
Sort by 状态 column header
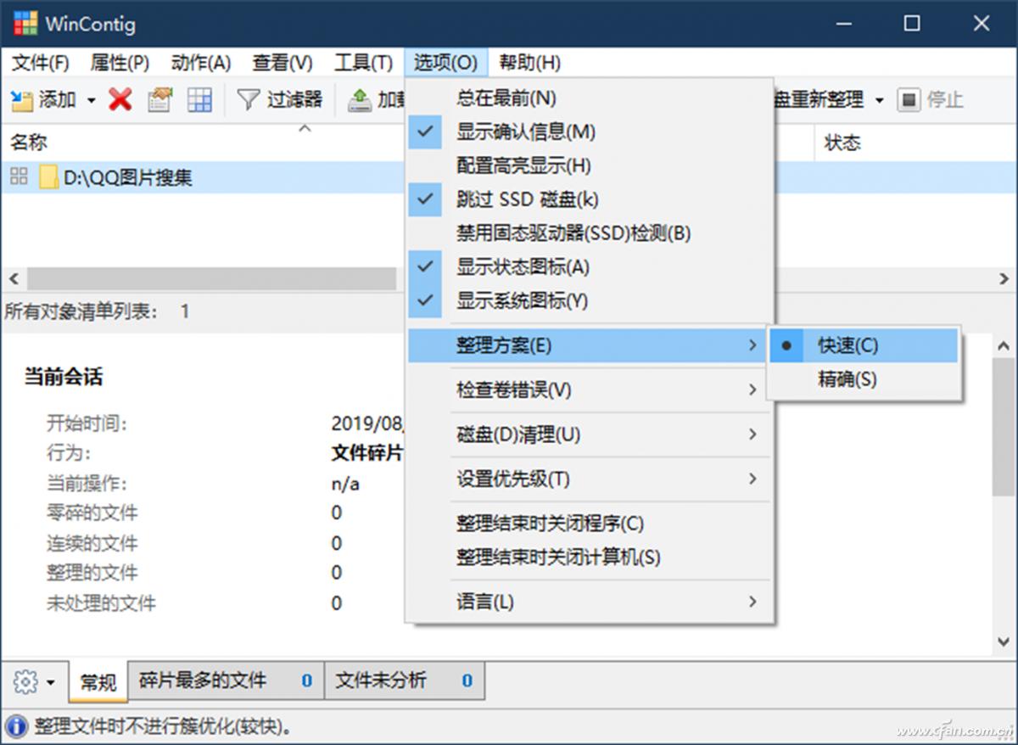click(x=842, y=143)
